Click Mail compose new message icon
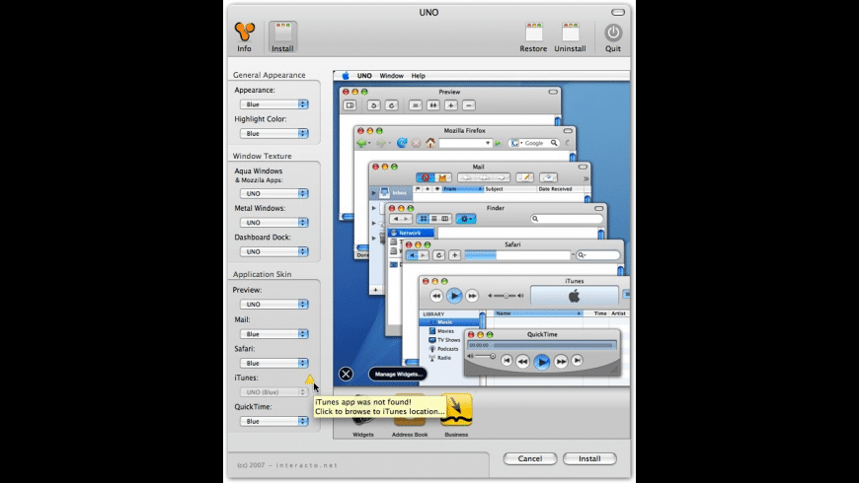The image size is (859, 483). coord(525,177)
